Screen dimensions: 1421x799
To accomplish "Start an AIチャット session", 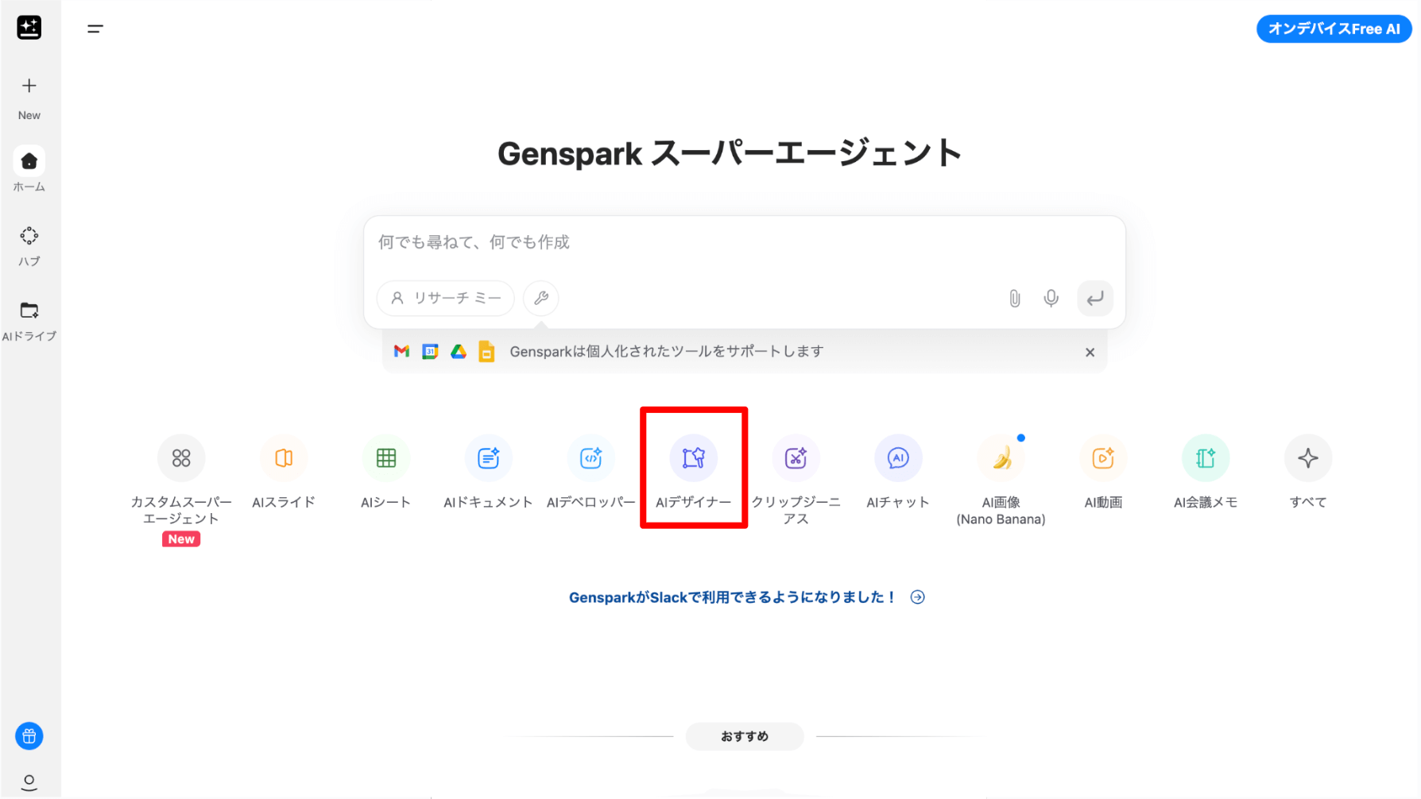I will [x=898, y=458].
